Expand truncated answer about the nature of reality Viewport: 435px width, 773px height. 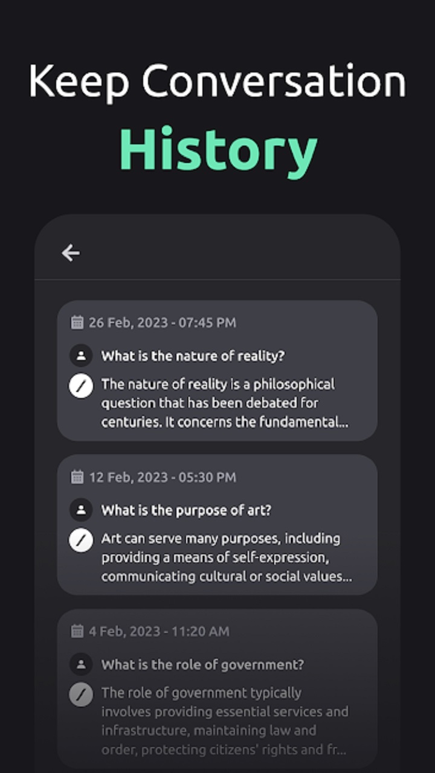click(225, 403)
